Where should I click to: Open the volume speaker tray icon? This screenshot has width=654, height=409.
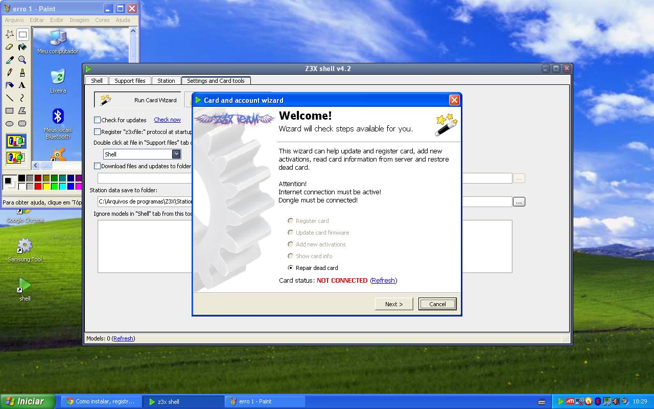pyautogui.click(x=616, y=401)
